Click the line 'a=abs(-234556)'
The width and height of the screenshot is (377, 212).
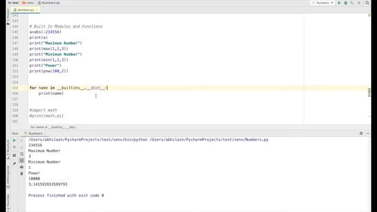tap(45, 32)
